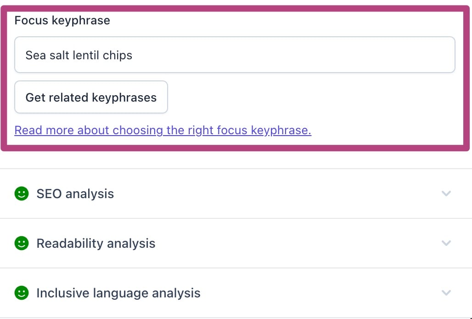Toggle the Inclusive language analysis row open

coord(236,293)
